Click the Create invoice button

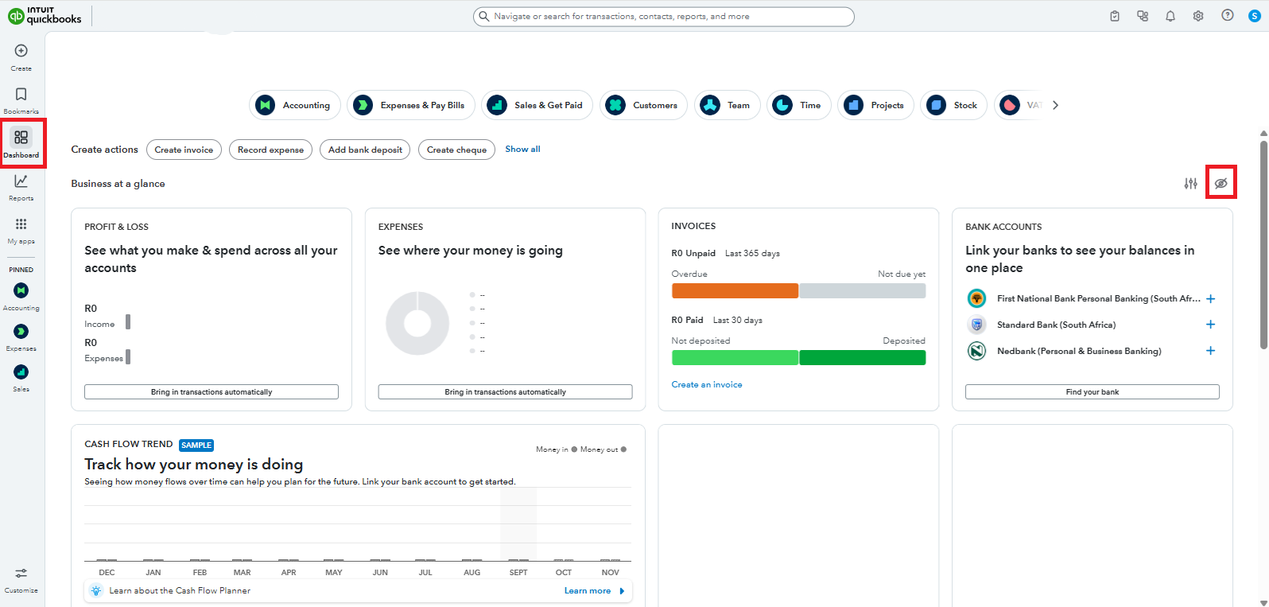(x=184, y=150)
